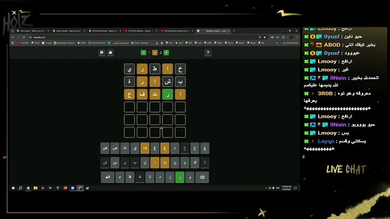Open the YouTube bookmark
The height and width of the screenshot is (219, 390).
[x=23, y=43]
